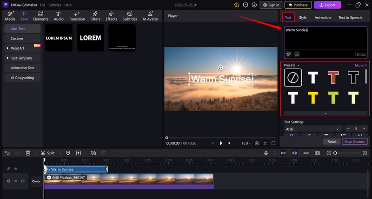This screenshot has height=199, width=372.
Task: Open AI Copywriting
Action: click(x=22, y=78)
